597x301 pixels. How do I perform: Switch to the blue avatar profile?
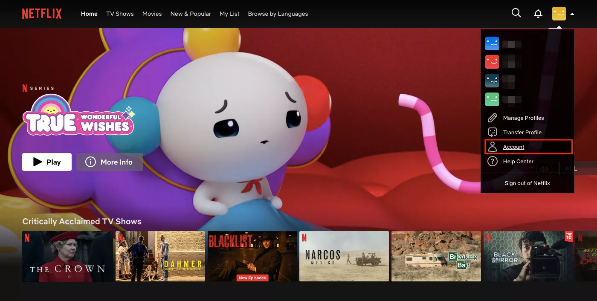tap(492, 43)
